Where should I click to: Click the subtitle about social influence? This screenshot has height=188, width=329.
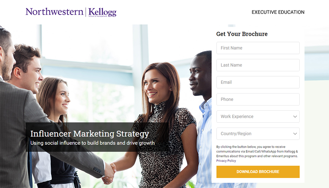pos(92,143)
